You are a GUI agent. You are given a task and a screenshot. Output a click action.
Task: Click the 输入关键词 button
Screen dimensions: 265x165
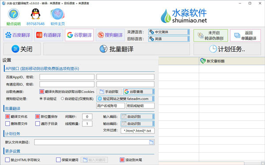click(x=94, y=160)
